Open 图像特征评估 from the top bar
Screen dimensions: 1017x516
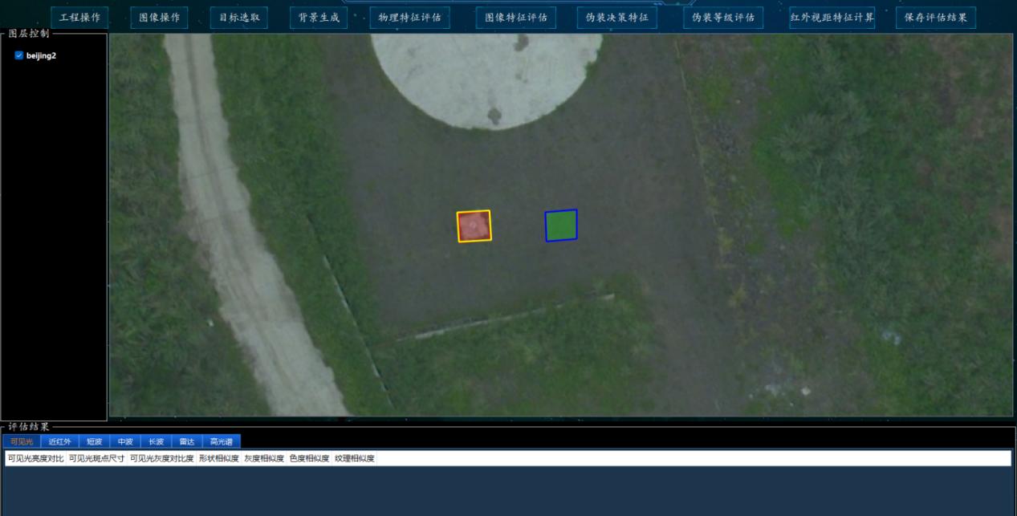(515, 18)
